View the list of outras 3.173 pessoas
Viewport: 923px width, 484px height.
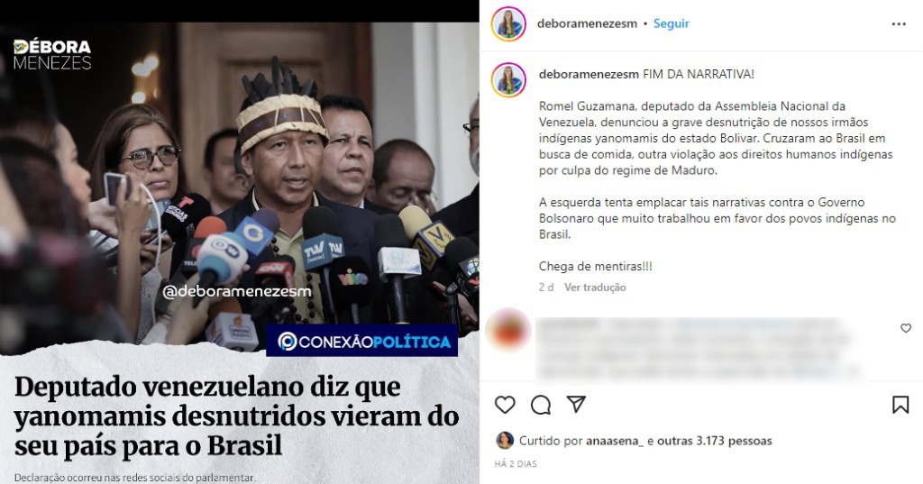coord(715,441)
